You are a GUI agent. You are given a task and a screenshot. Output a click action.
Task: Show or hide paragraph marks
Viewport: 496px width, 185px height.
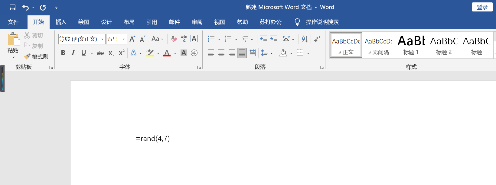[x=317, y=39]
